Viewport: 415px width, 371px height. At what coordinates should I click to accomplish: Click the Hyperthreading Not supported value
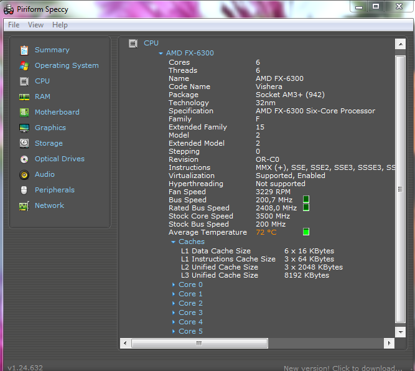(281, 184)
